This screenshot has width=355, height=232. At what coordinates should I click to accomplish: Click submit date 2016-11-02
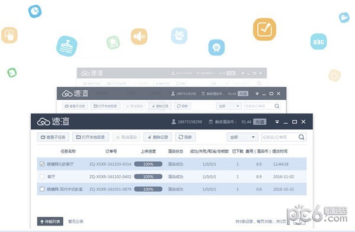tap(284, 177)
